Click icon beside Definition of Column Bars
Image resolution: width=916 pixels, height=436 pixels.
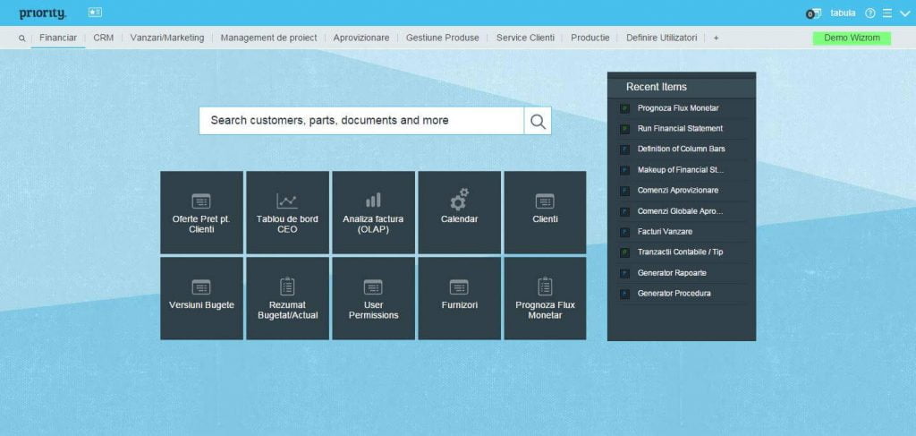(624, 150)
